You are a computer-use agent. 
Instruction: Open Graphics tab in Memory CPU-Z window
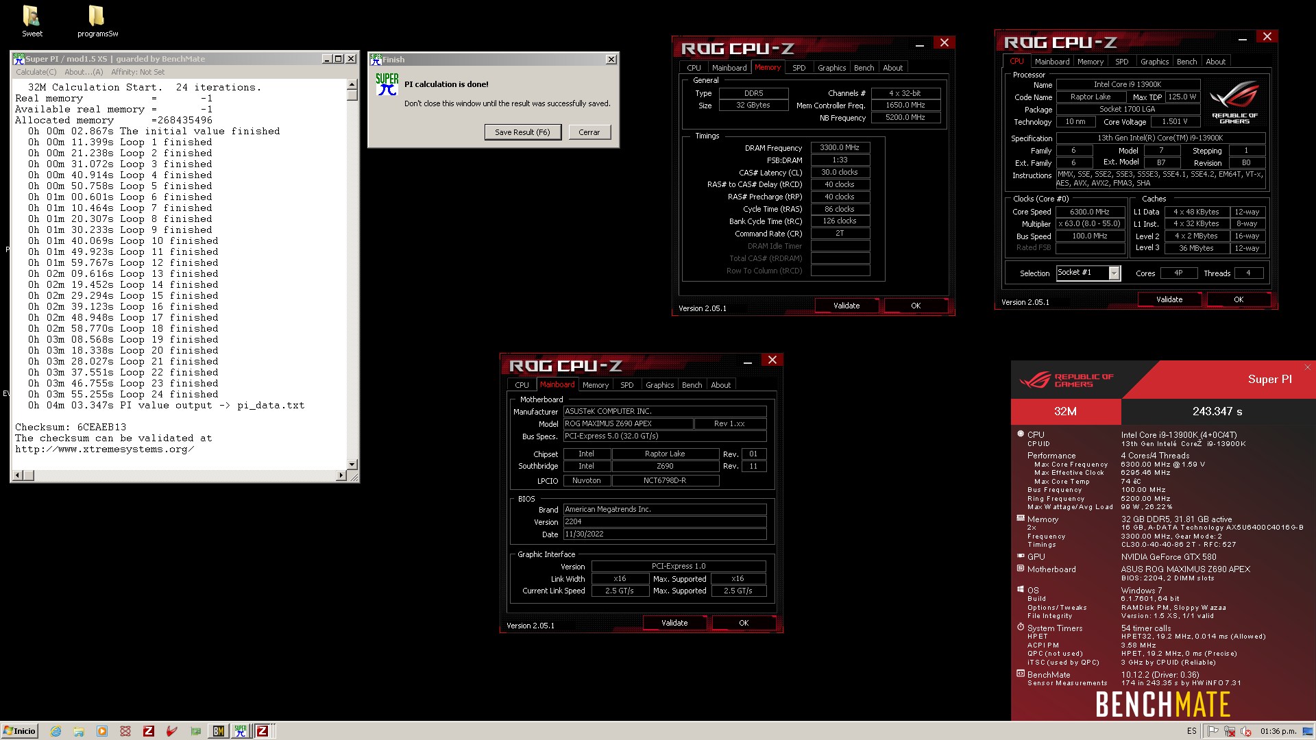click(831, 68)
